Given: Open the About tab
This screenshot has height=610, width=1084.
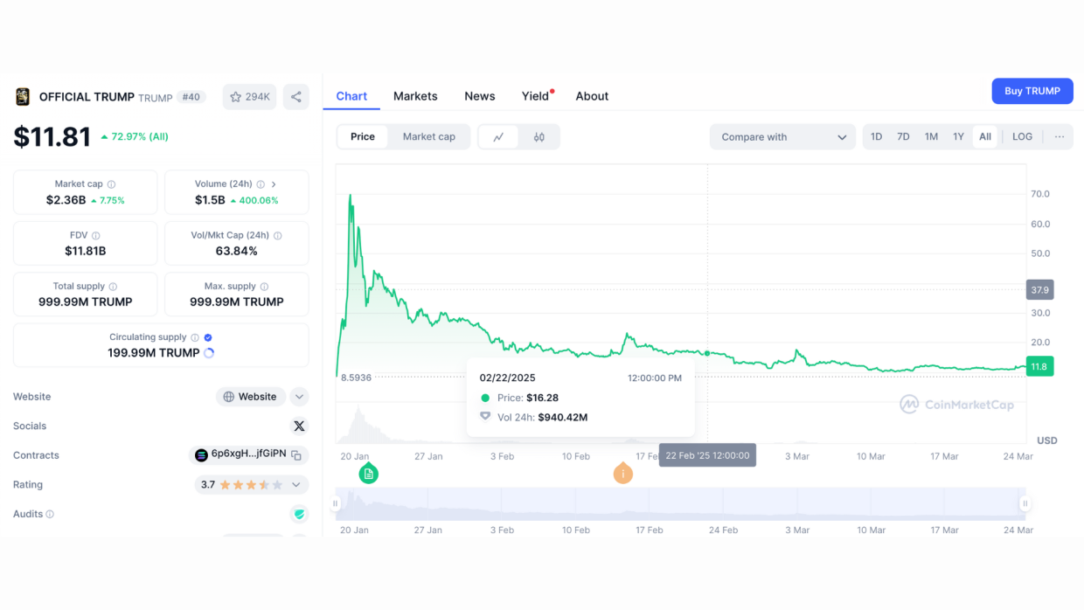Looking at the screenshot, I should 592,96.
